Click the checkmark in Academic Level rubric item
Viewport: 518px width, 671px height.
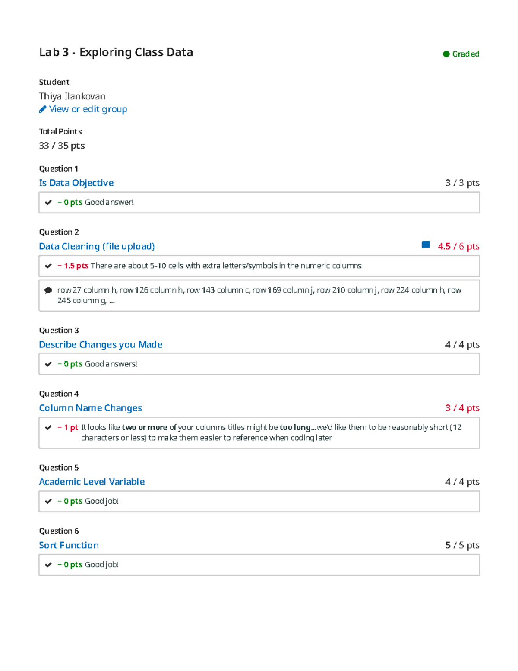tap(48, 501)
